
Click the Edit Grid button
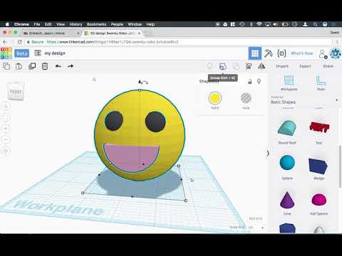coord(256,218)
